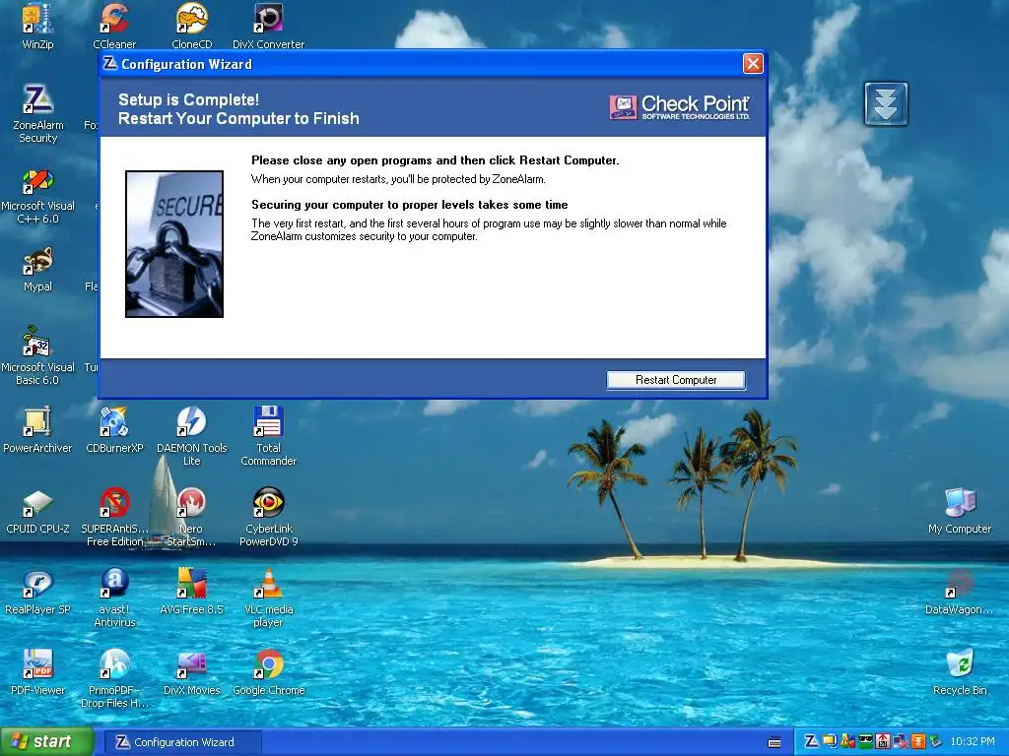Image resolution: width=1009 pixels, height=756 pixels.
Task: Select the DAEMON Tools Lite icon
Action: (192, 436)
